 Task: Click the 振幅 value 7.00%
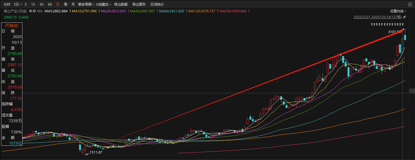17,132
